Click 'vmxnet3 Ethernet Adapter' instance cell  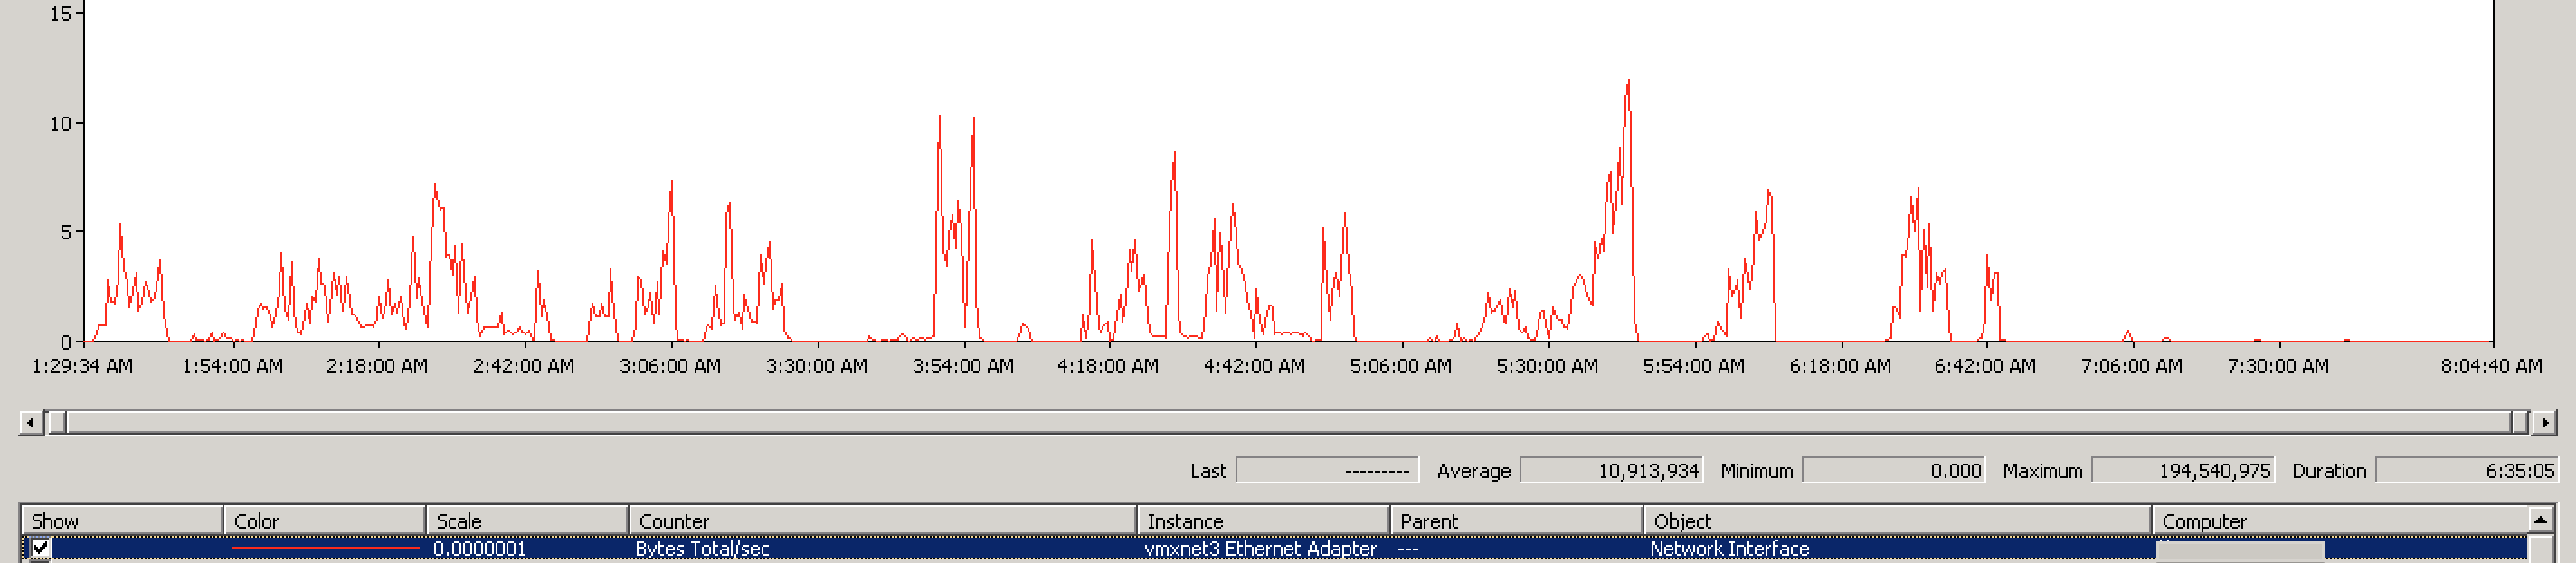[x=1260, y=549]
